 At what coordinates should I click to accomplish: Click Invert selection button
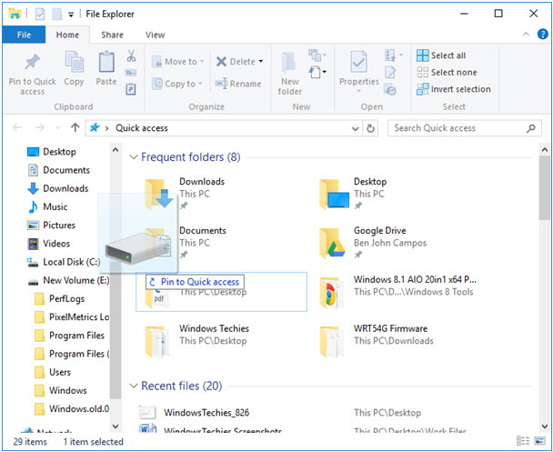pyautogui.click(x=454, y=89)
